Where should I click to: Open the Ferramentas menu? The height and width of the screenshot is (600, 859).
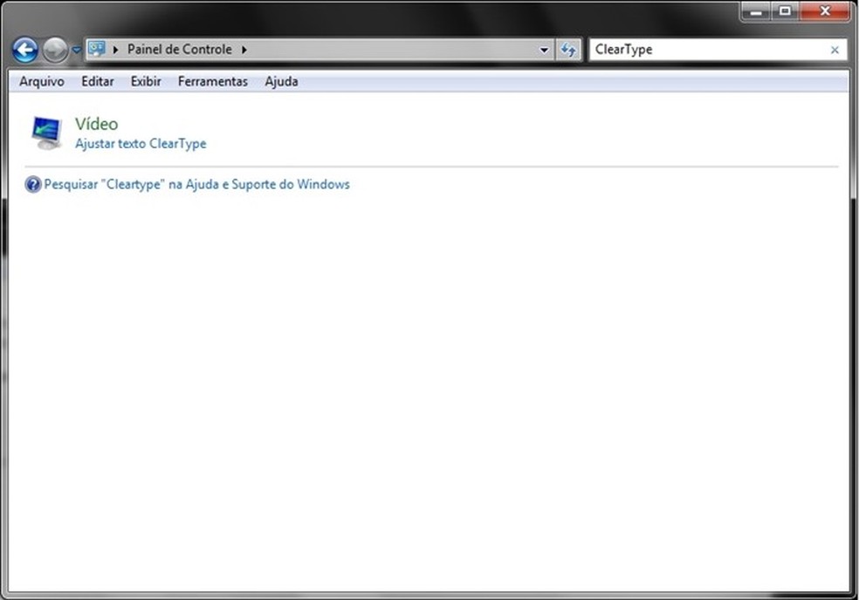coord(212,82)
